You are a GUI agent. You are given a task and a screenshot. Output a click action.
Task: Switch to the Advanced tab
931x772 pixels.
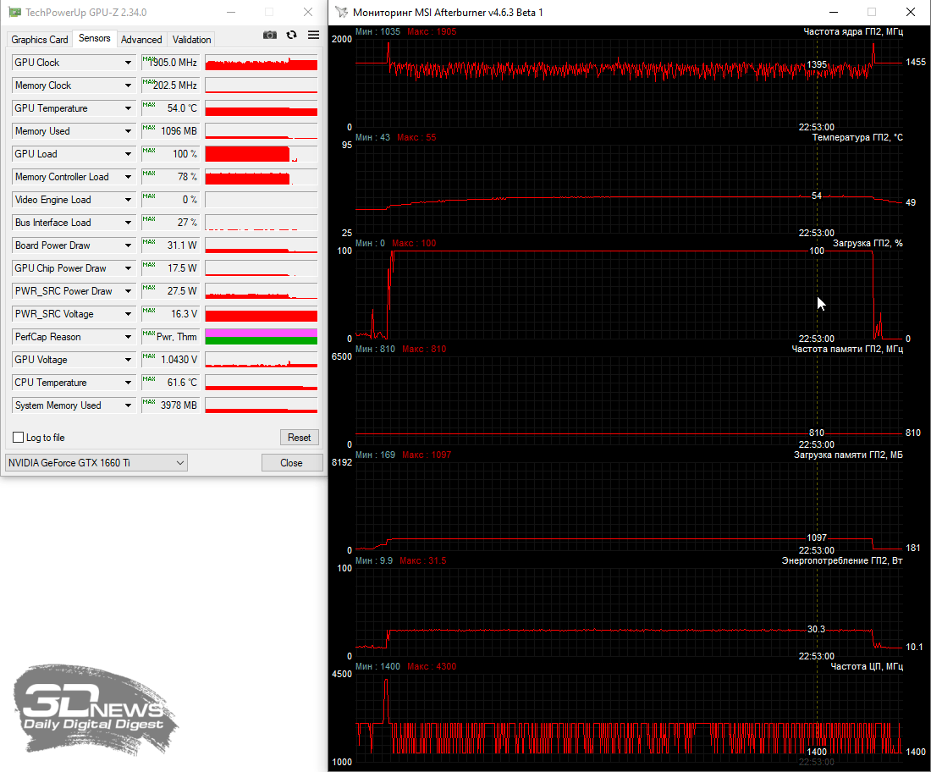click(x=141, y=39)
